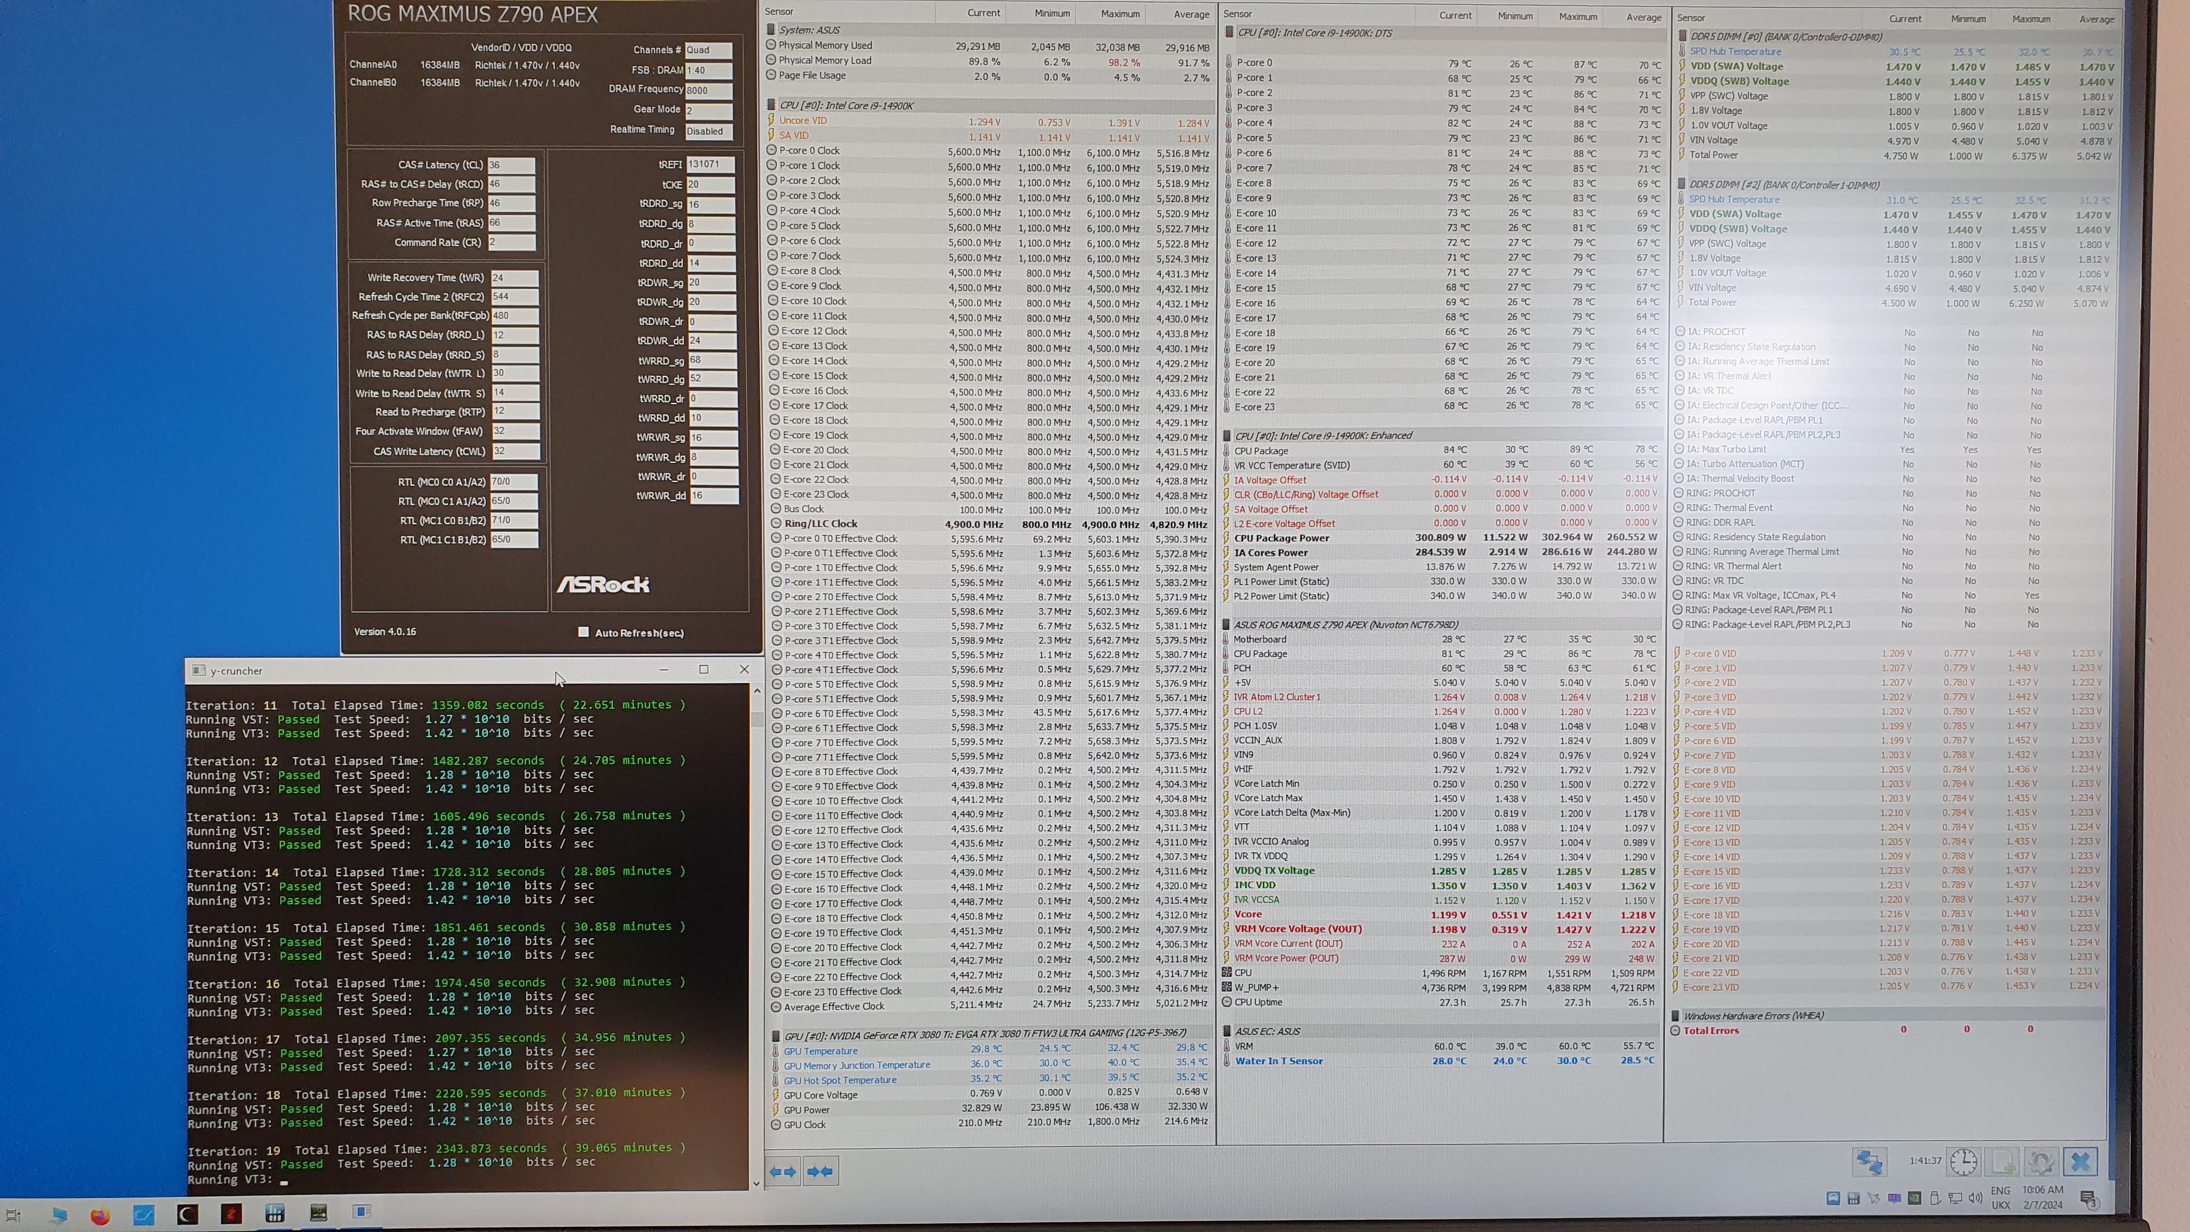The height and width of the screenshot is (1232, 2190).
Task: Select the CPU Package Power sensor row
Action: pos(1442,537)
